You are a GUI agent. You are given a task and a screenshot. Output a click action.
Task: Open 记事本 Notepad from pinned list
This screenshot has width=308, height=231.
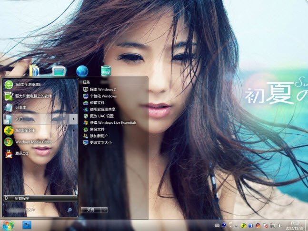tap(40, 107)
